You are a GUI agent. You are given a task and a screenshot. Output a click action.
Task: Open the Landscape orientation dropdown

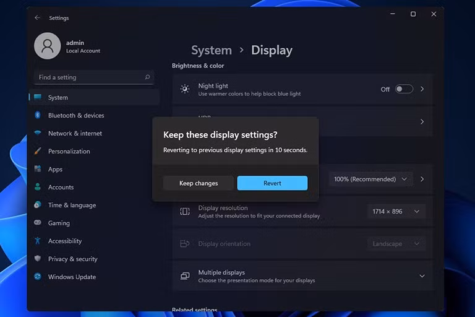point(396,243)
